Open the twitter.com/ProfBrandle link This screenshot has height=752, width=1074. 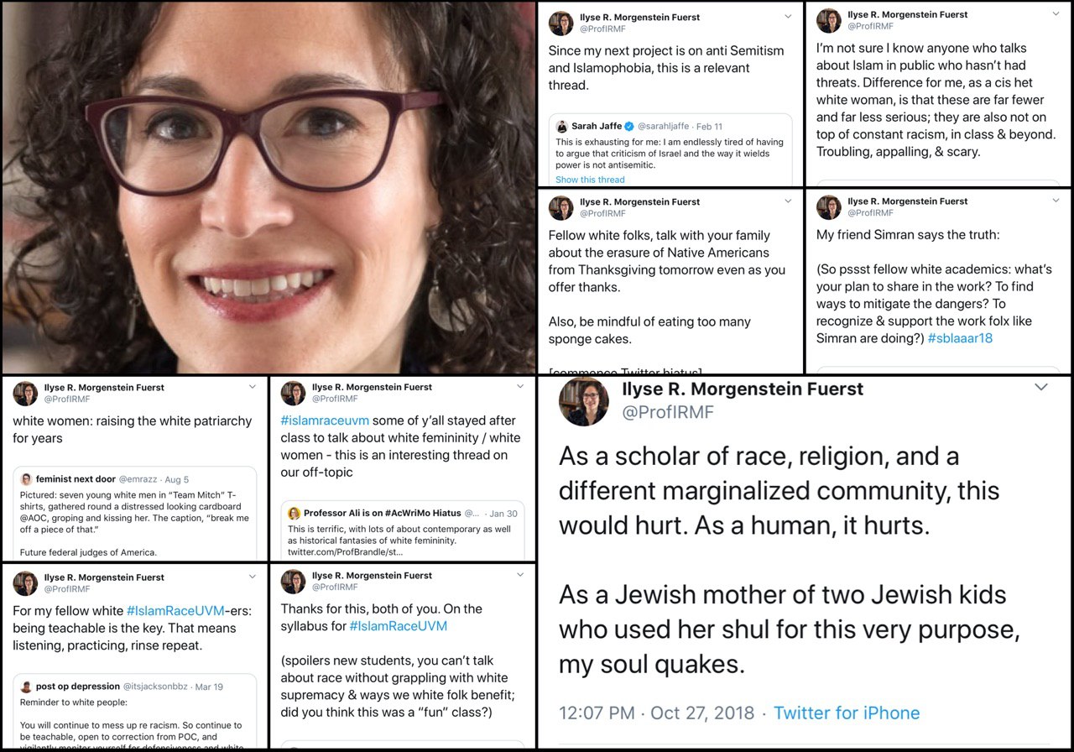[345, 552]
